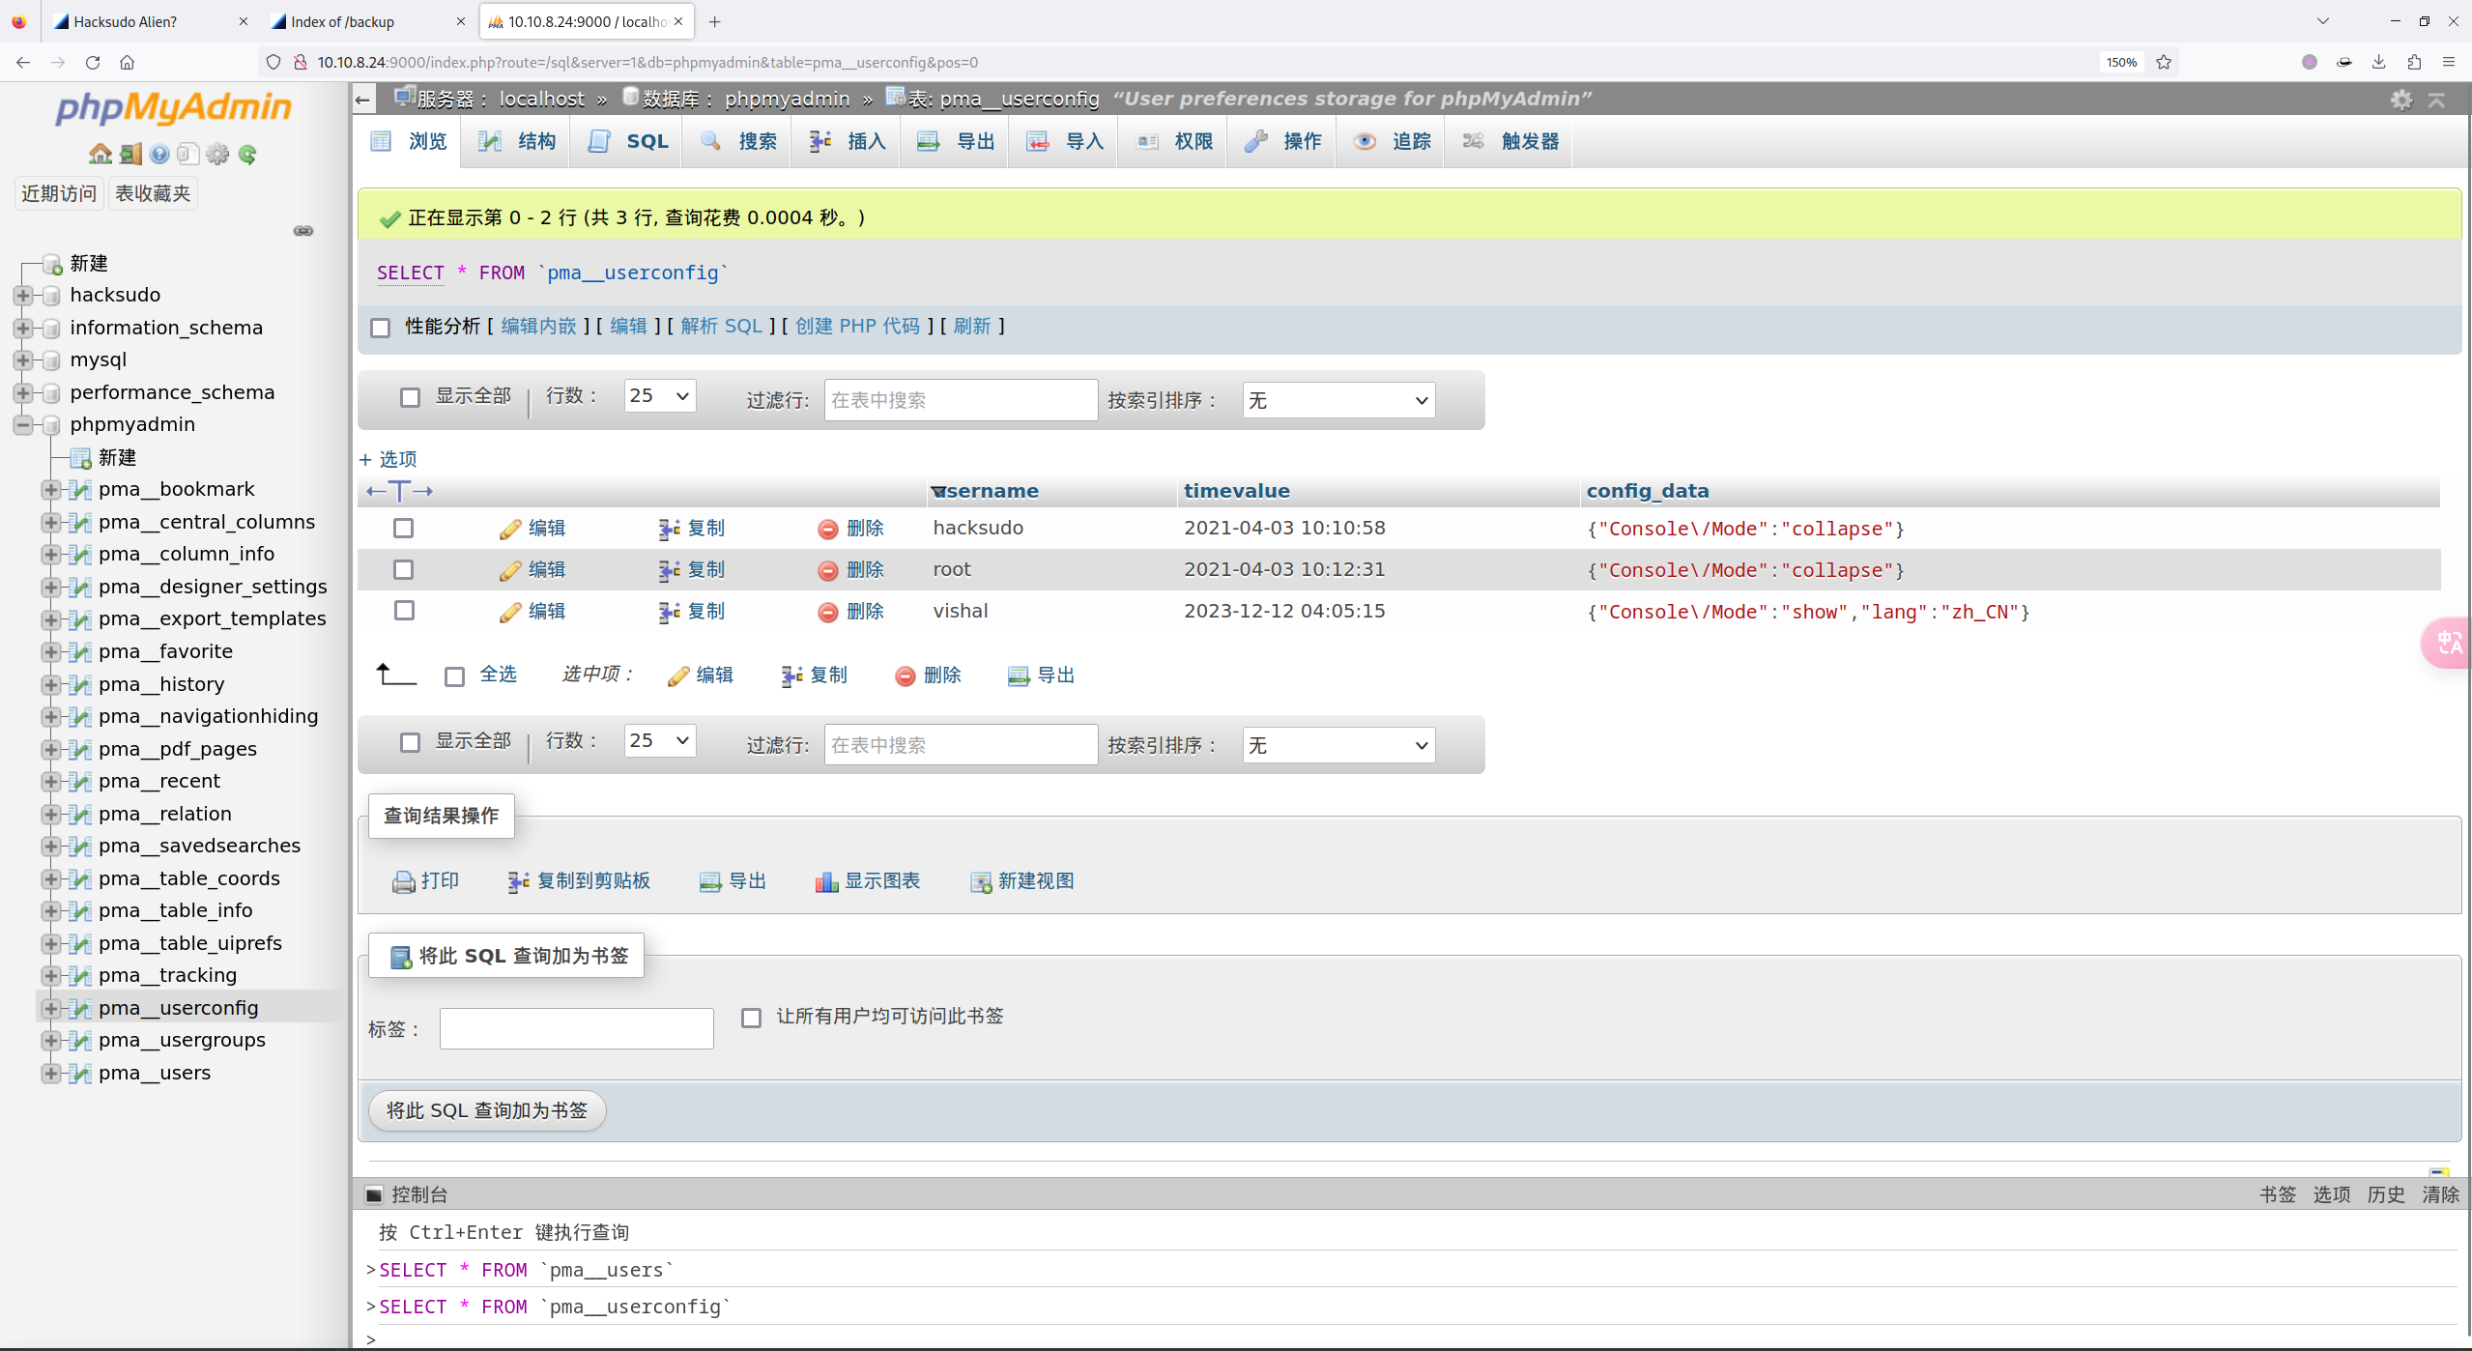Switch to the 结构 structure tab
Image resolution: width=2472 pixels, height=1351 pixels.
click(x=516, y=141)
